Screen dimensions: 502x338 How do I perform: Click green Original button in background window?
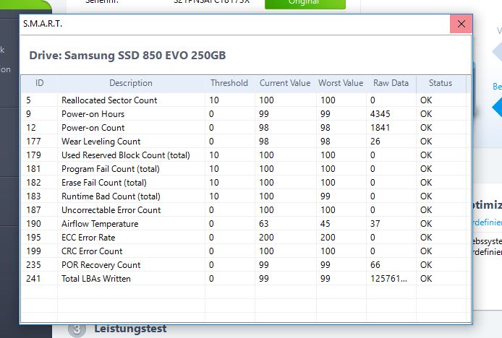(305, 3)
